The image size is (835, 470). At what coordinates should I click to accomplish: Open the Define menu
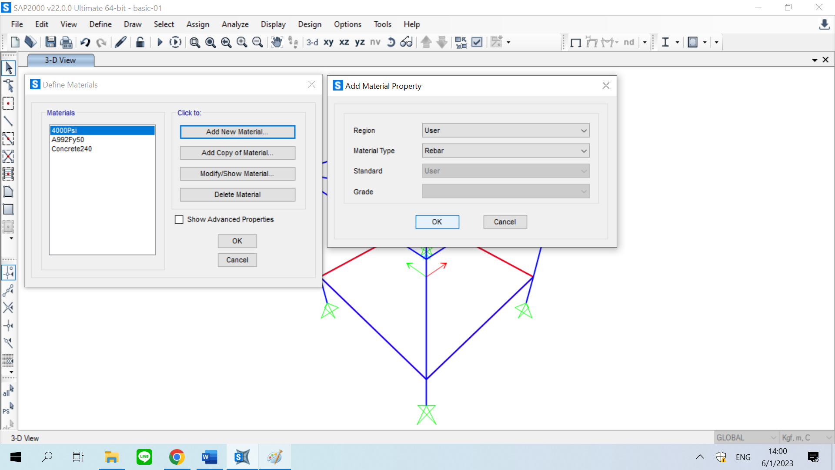point(100,24)
